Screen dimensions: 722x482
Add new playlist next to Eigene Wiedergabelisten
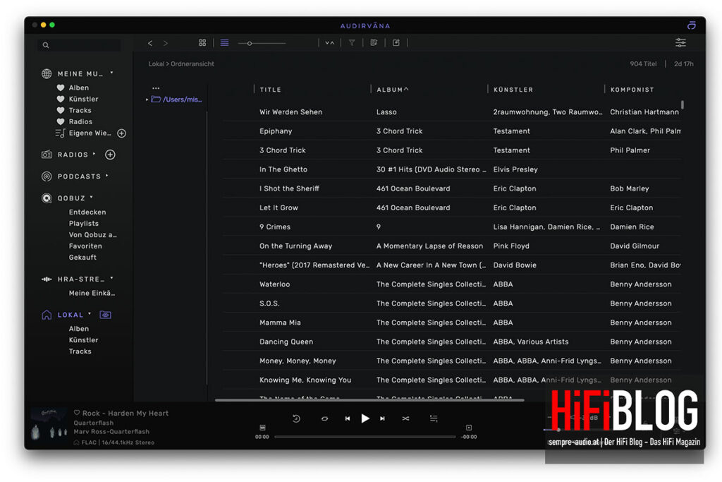click(x=121, y=133)
